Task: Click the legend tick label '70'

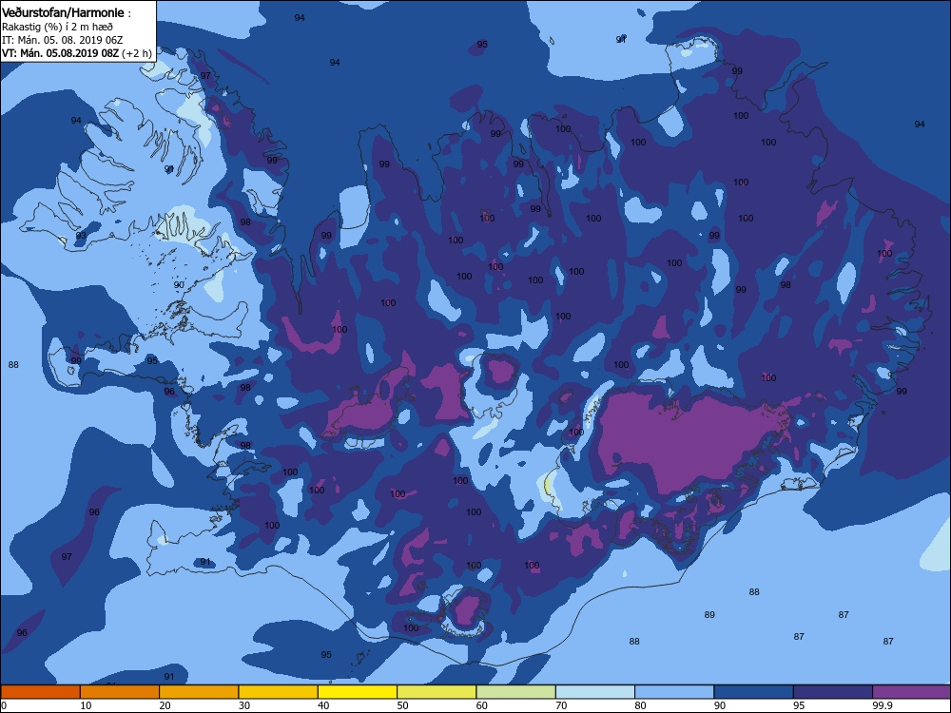Action: click(x=562, y=705)
